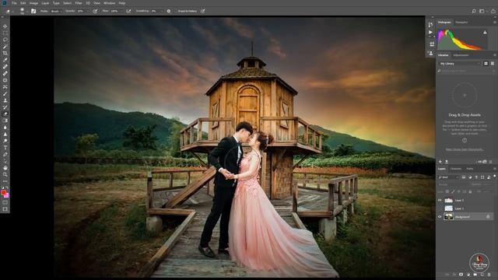Select the Layer 2 thumbnail

[x=448, y=208]
